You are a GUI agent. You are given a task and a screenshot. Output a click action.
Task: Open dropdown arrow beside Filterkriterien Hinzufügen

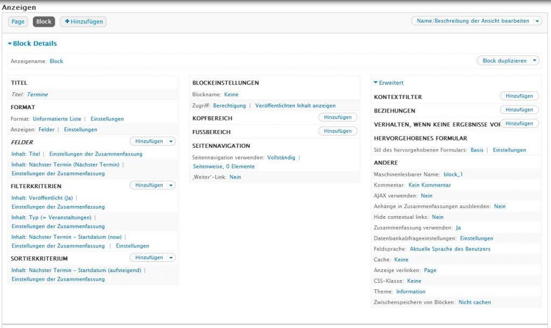(171, 186)
